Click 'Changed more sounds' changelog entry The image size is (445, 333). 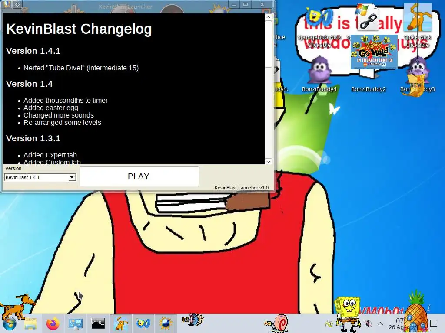59,115
